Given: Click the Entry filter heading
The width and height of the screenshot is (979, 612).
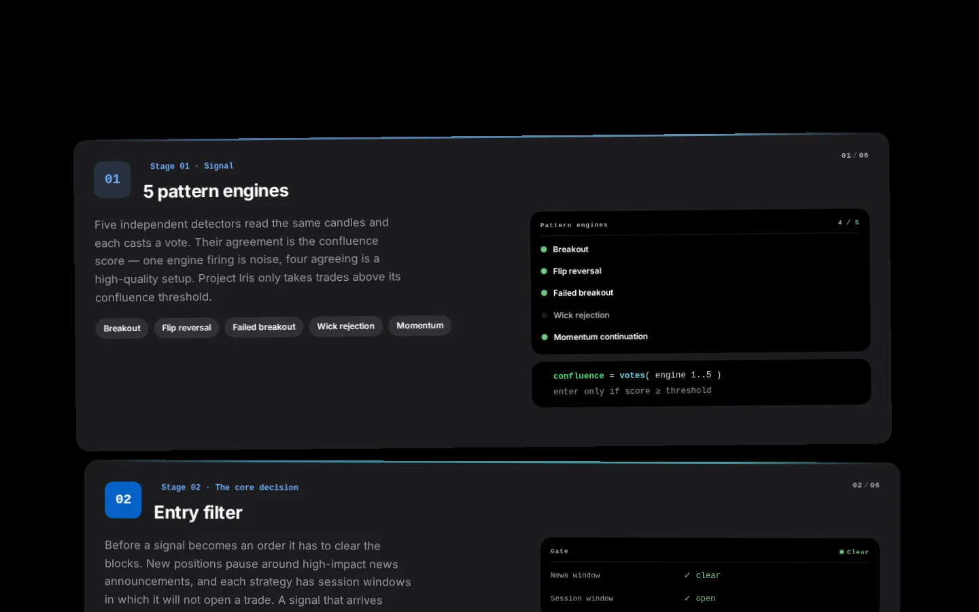Looking at the screenshot, I should 198,513.
